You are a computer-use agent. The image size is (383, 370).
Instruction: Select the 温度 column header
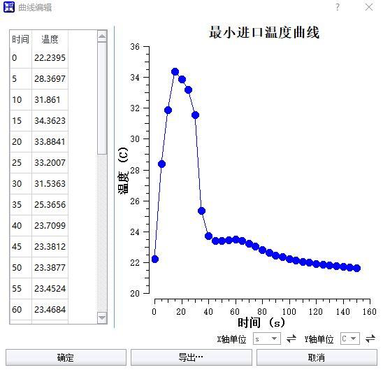pos(50,39)
